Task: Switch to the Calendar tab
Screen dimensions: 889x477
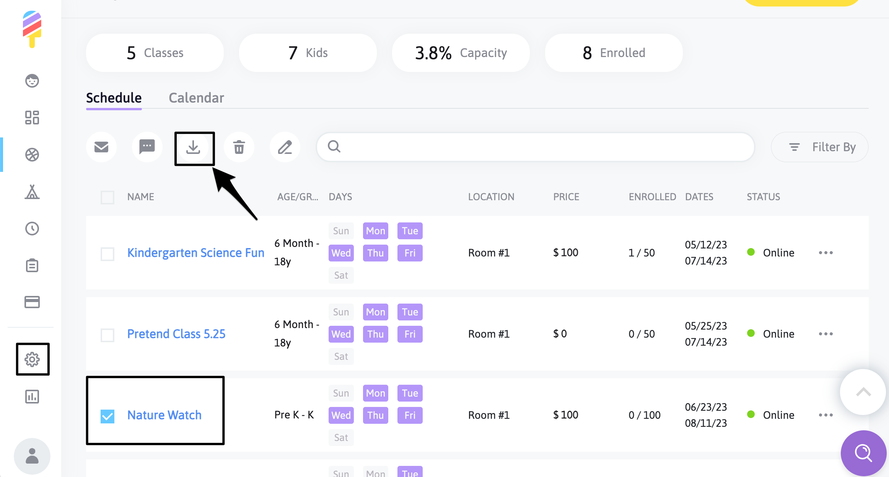Action: pos(196,98)
